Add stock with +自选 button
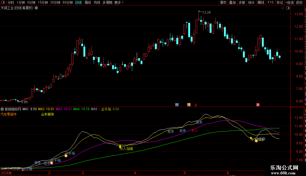Image resolution: width=306 pixels, height=176 pixels. tap(289, 2)
